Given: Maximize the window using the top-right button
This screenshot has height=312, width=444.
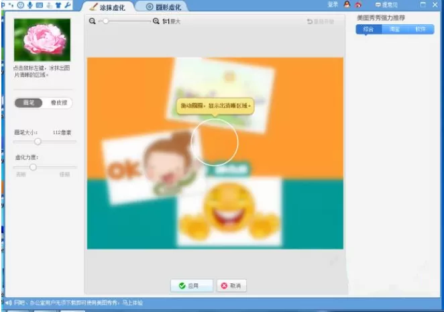Looking at the screenshot, I should [x=423, y=5].
